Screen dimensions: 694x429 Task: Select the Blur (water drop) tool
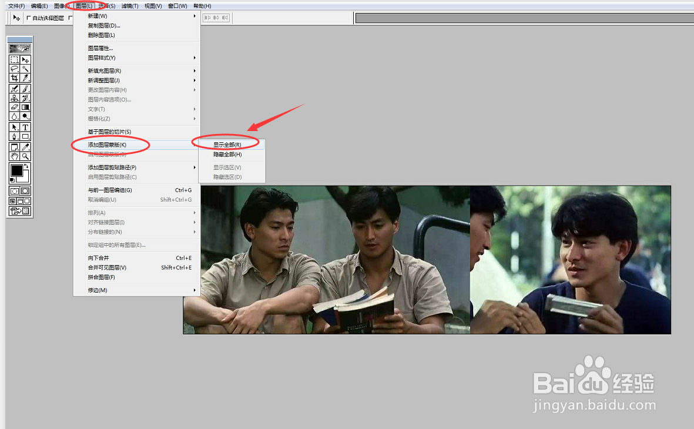point(14,116)
